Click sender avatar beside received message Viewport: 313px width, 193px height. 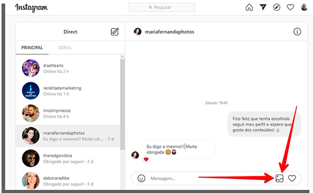coord(135,155)
